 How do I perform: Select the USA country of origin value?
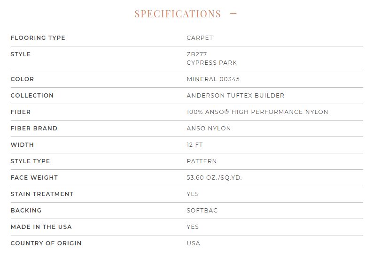pos(194,243)
